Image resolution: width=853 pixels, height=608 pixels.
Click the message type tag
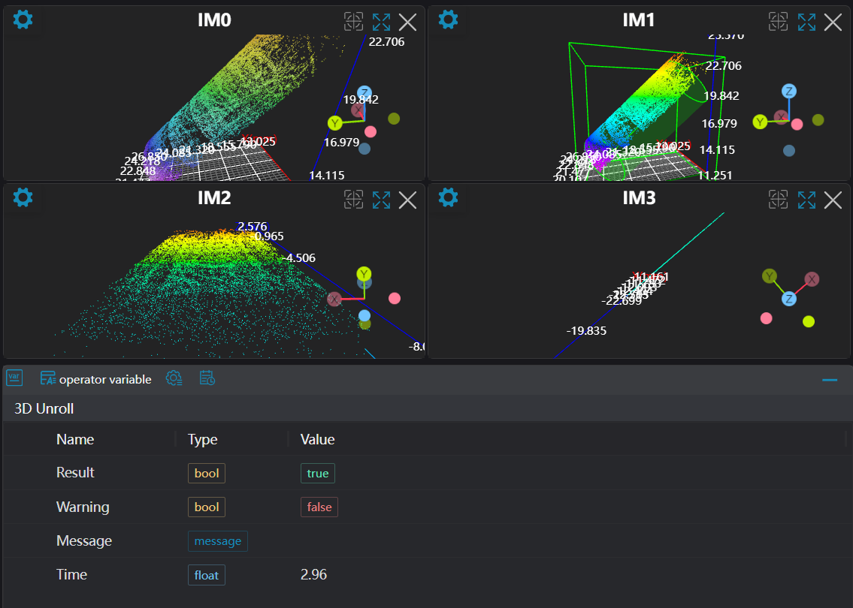coord(217,541)
